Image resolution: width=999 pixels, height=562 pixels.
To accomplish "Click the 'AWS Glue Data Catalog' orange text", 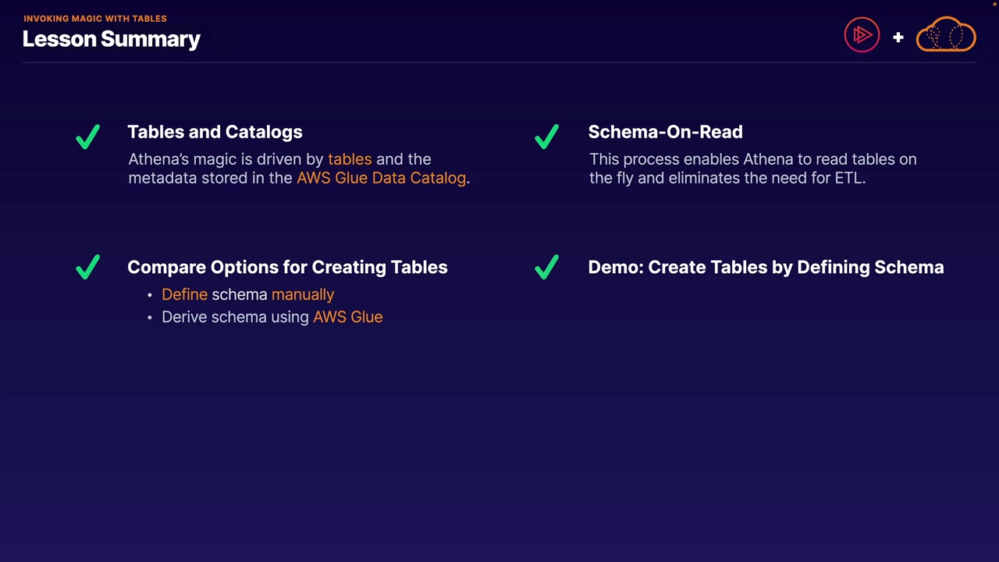I will [381, 178].
